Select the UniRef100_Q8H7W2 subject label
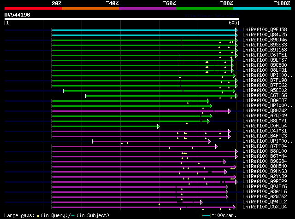This screenshot has width=295, height=219. point(265,111)
